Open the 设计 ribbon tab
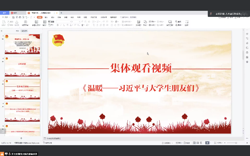The width and height of the screenshot is (250, 156). tap(52, 17)
